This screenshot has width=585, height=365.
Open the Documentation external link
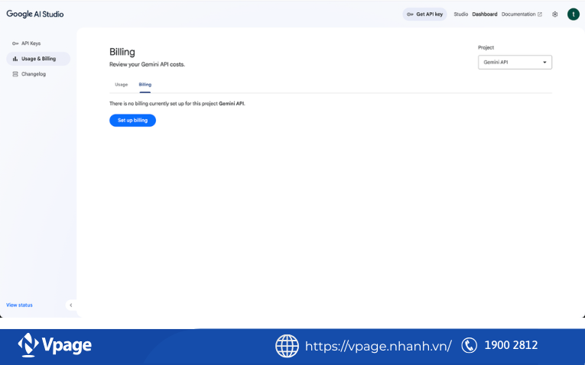(x=522, y=15)
